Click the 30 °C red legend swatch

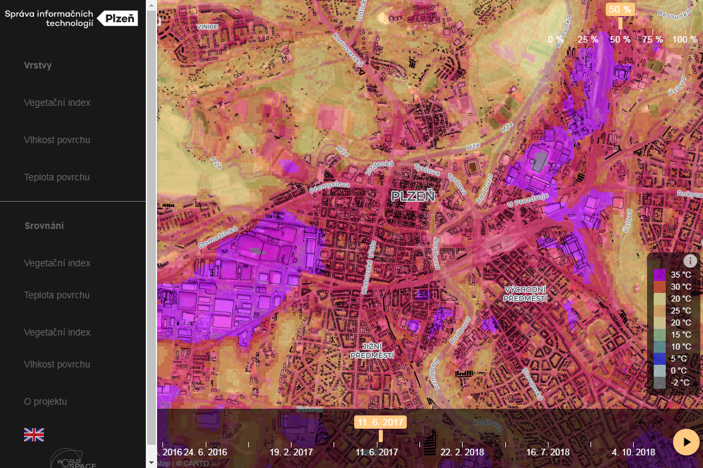pyautogui.click(x=660, y=286)
